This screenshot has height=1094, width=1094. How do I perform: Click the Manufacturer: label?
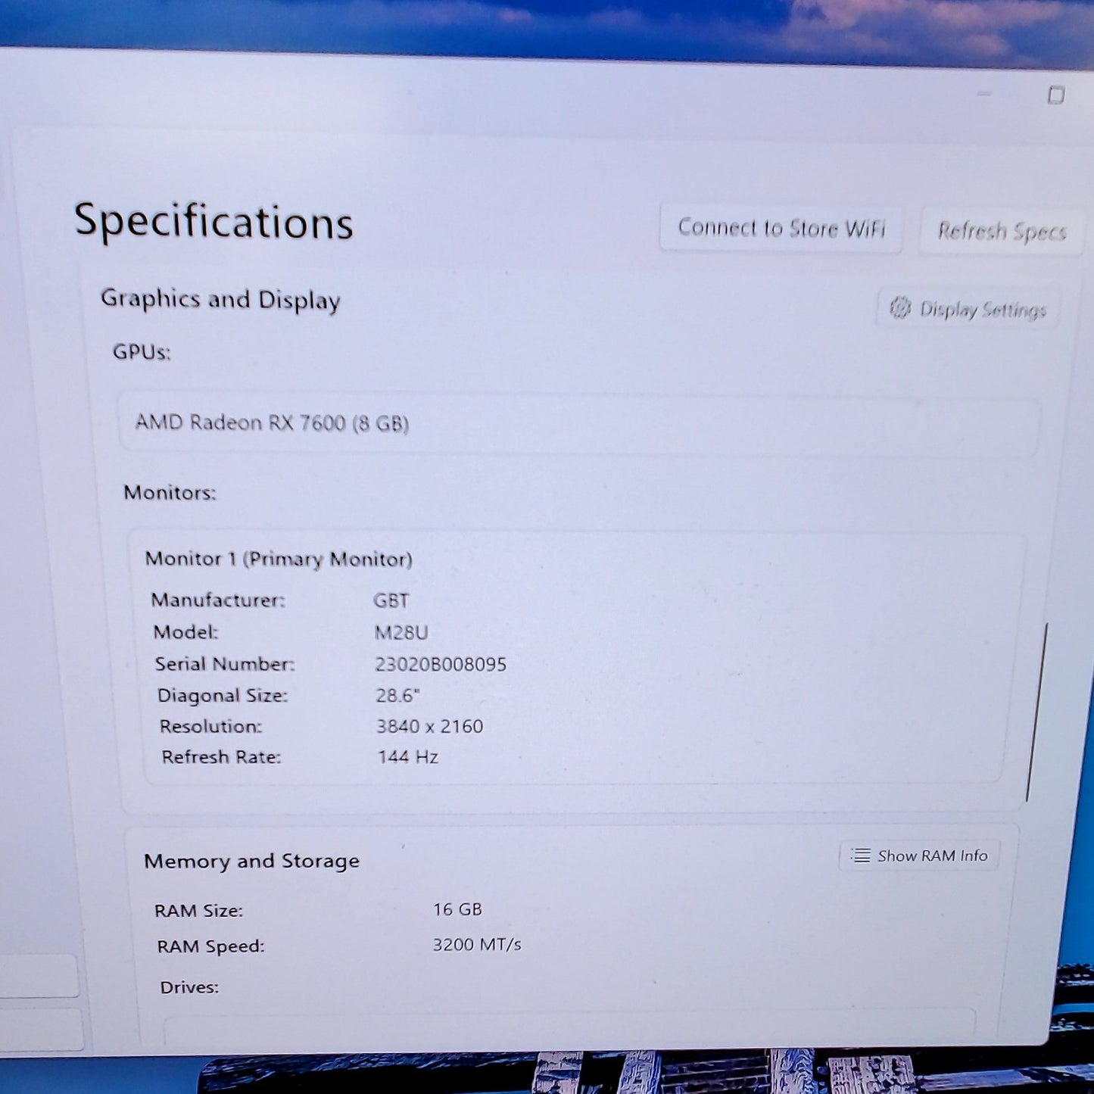tap(218, 600)
